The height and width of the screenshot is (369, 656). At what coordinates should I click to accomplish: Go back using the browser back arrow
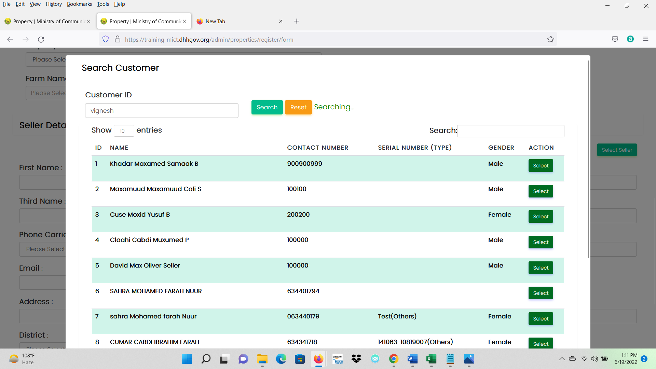point(10,39)
